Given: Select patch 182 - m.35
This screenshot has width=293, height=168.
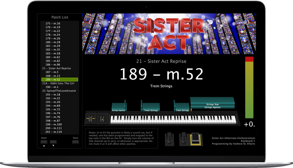Looking at the screenshot, I should click(x=53, y=50).
